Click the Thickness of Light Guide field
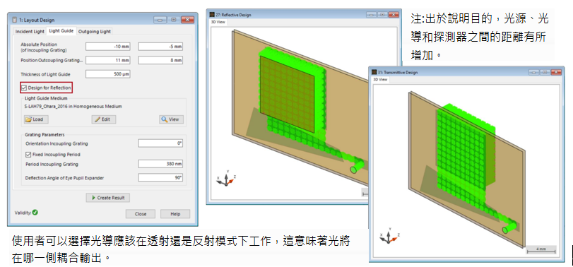 pyautogui.click(x=108, y=74)
